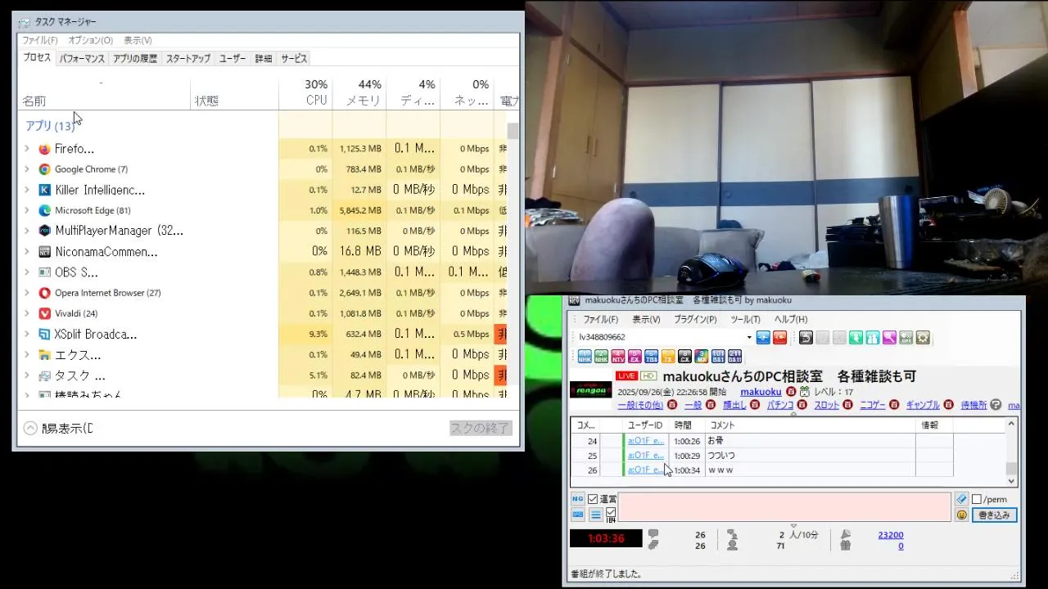Click the red disconnect icon in comment viewer
Screen dimensions: 1048x589
click(x=779, y=338)
